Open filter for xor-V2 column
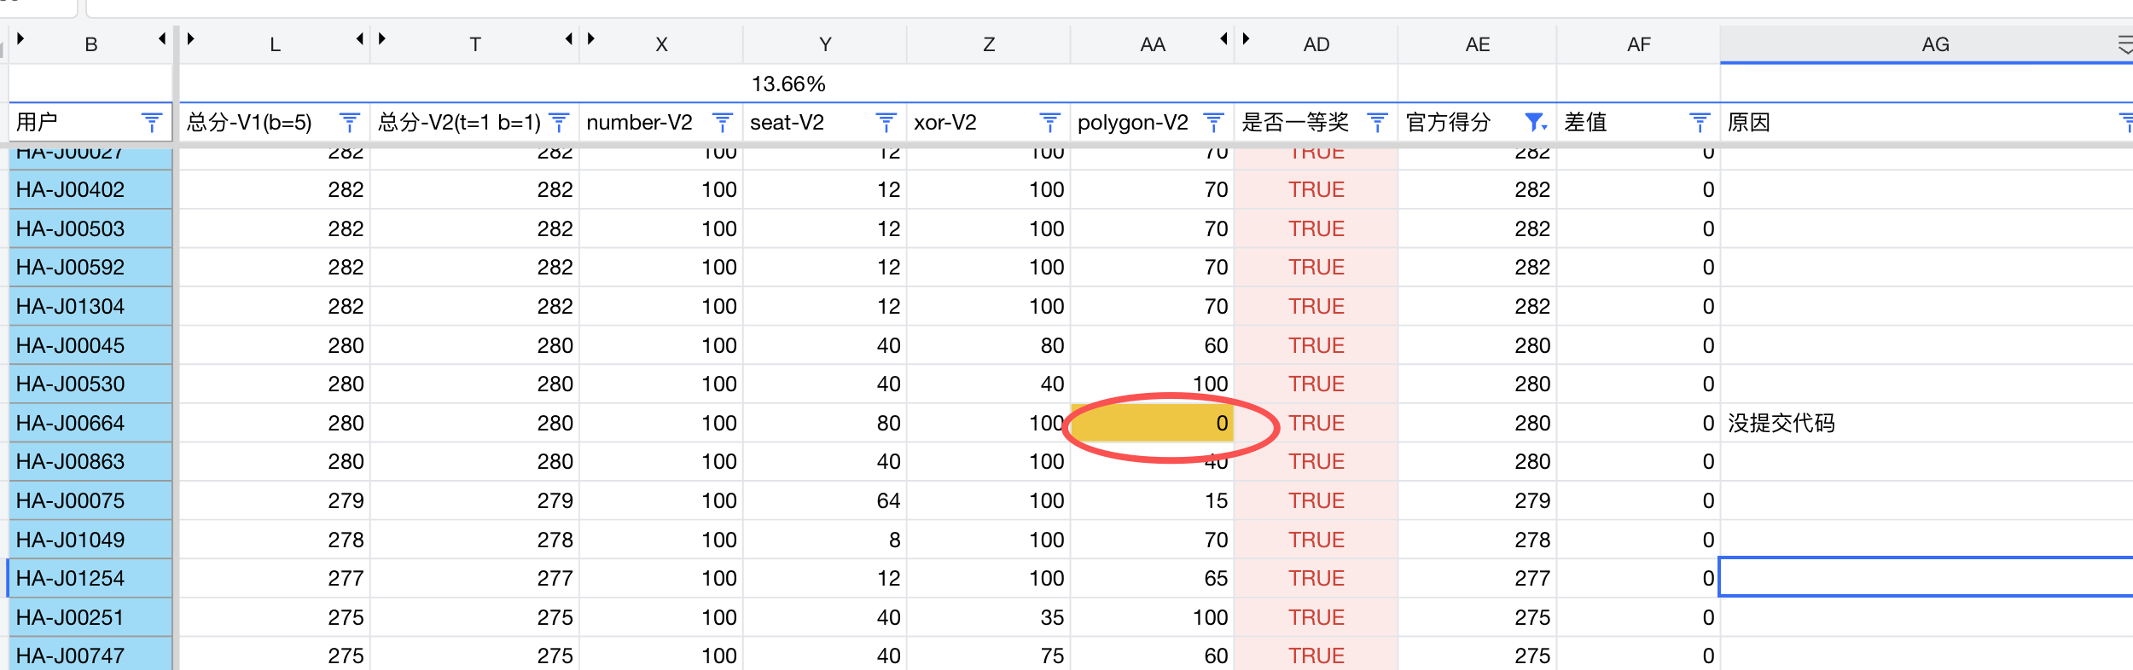The height and width of the screenshot is (670, 2133). click(1050, 123)
